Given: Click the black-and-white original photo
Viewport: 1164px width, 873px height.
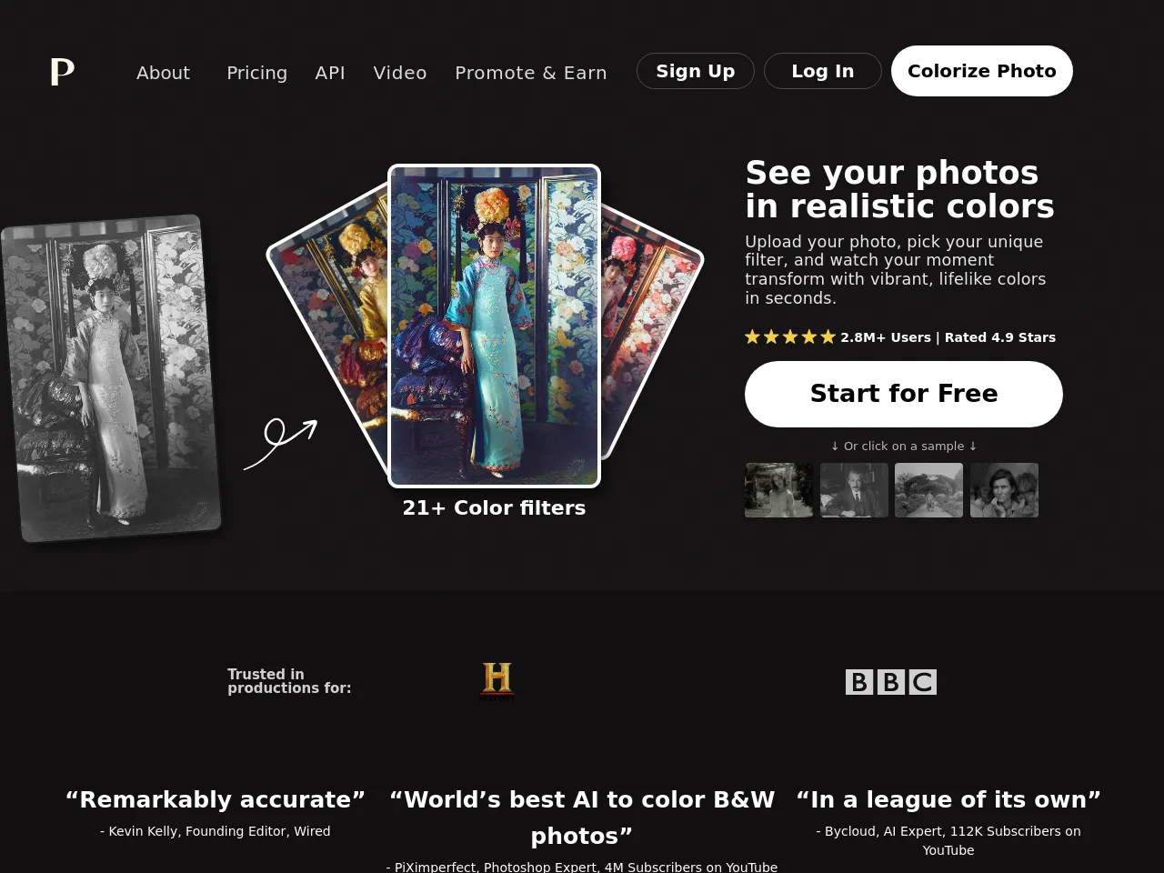Looking at the screenshot, I should click(111, 378).
